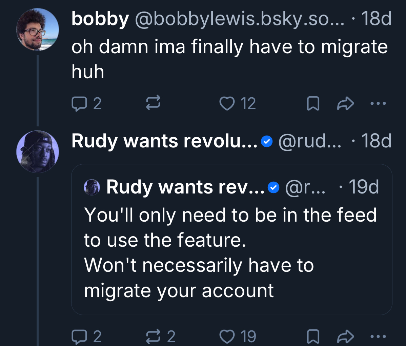Open Rudy's large profile avatar
The image size is (406, 346).
pos(38,151)
